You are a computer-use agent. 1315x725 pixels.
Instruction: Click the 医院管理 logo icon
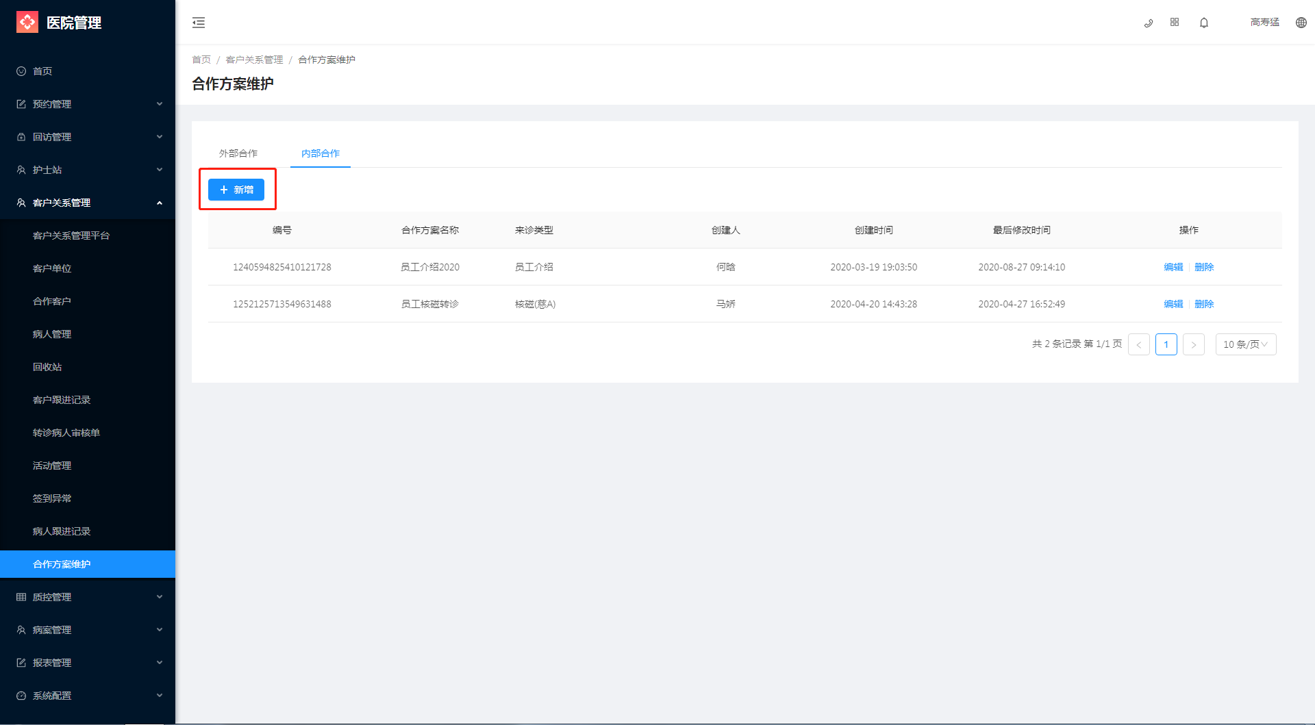pyautogui.click(x=27, y=22)
